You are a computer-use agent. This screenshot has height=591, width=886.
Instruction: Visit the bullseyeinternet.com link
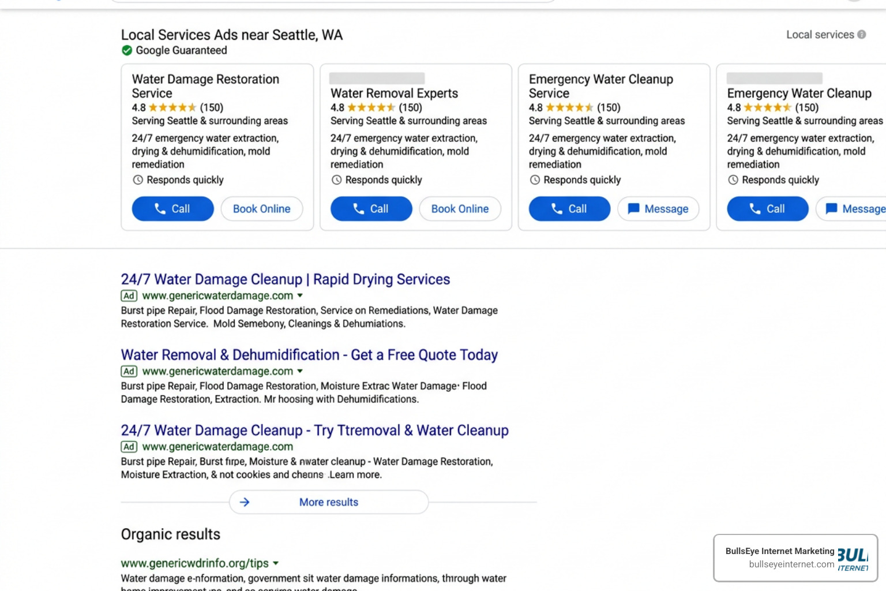[x=791, y=564]
